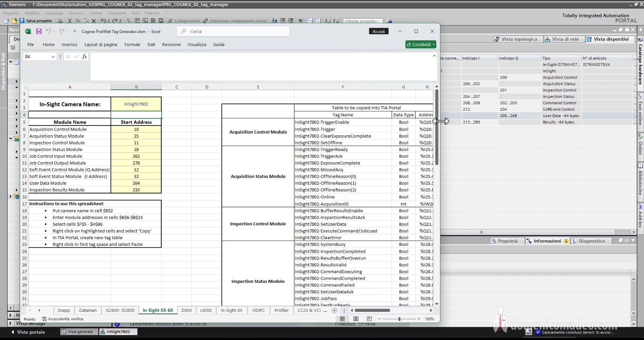The height and width of the screenshot is (340, 644).
Task: Click the Excel save icon
Action: 39,31
